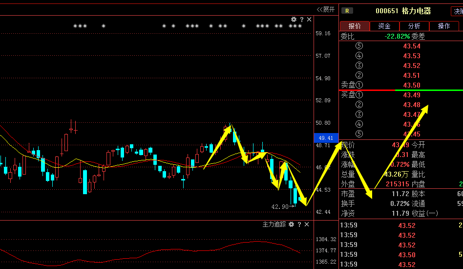Click the 42.90 low price label
Viewport: 463px width, 269px height.
click(x=280, y=206)
